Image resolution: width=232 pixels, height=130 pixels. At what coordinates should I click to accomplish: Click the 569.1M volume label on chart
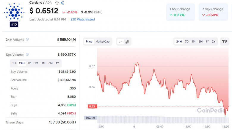point(90,118)
